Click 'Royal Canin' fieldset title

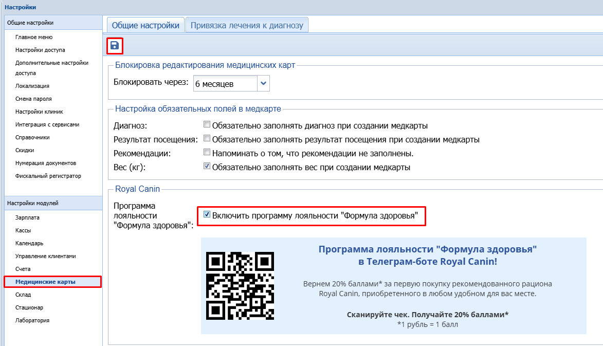point(137,189)
